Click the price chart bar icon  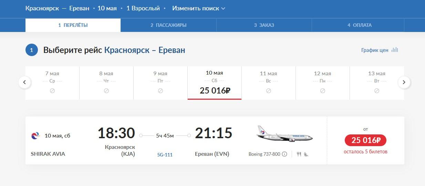(x=395, y=50)
